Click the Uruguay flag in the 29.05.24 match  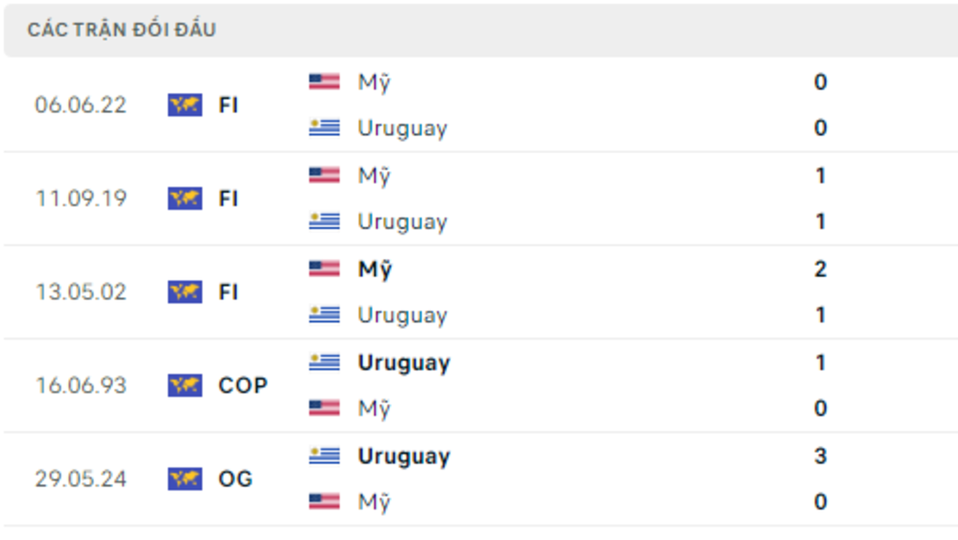pyautogui.click(x=324, y=455)
